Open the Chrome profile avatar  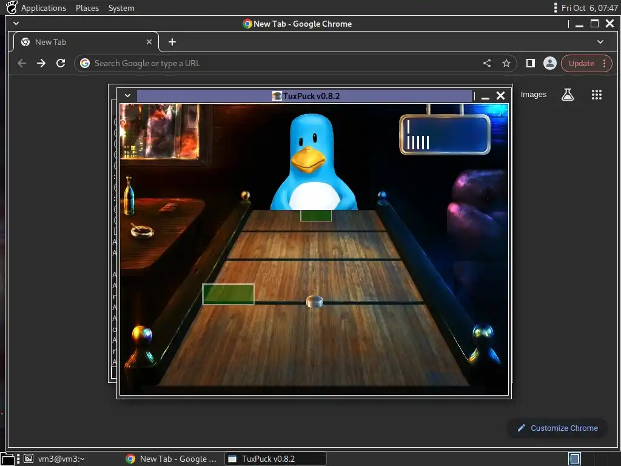[x=549, y=63]
